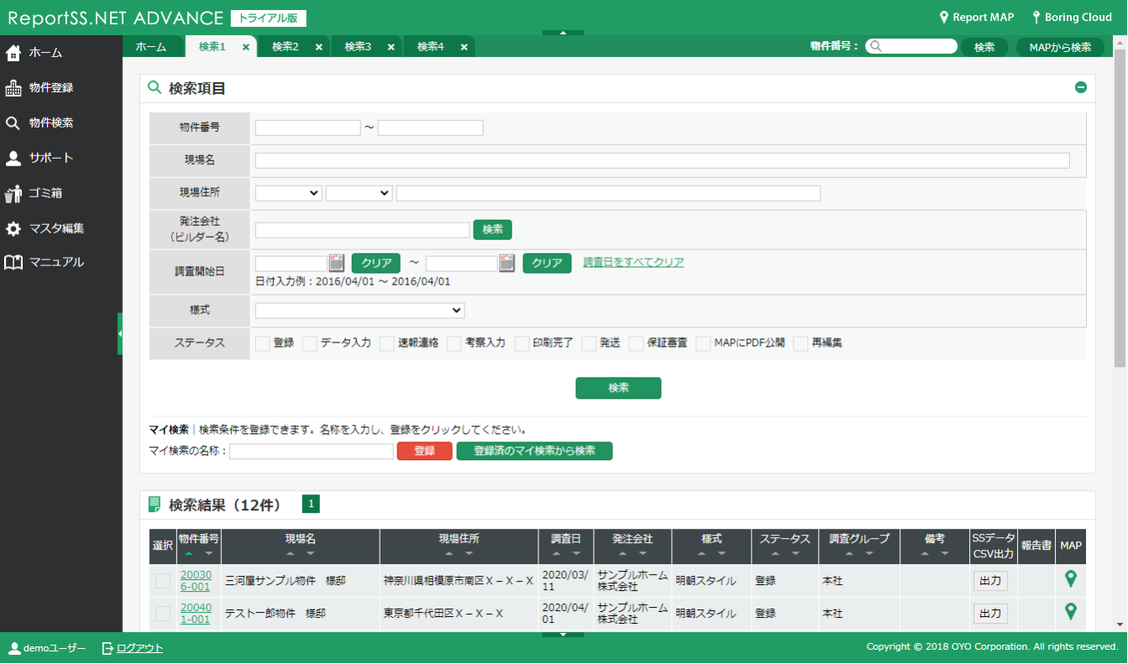The image size is (1128, 664).
Task: Open サポート person icon in sidebar
Action: pyautogui.click(x=13, y=158)
